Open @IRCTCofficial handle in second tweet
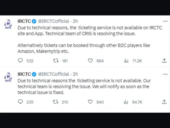 click(53, 74)
